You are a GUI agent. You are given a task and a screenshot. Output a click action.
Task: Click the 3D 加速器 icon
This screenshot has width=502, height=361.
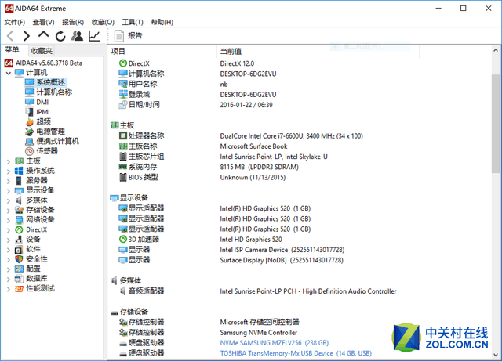pyautogui.click(x=123, y=239)
